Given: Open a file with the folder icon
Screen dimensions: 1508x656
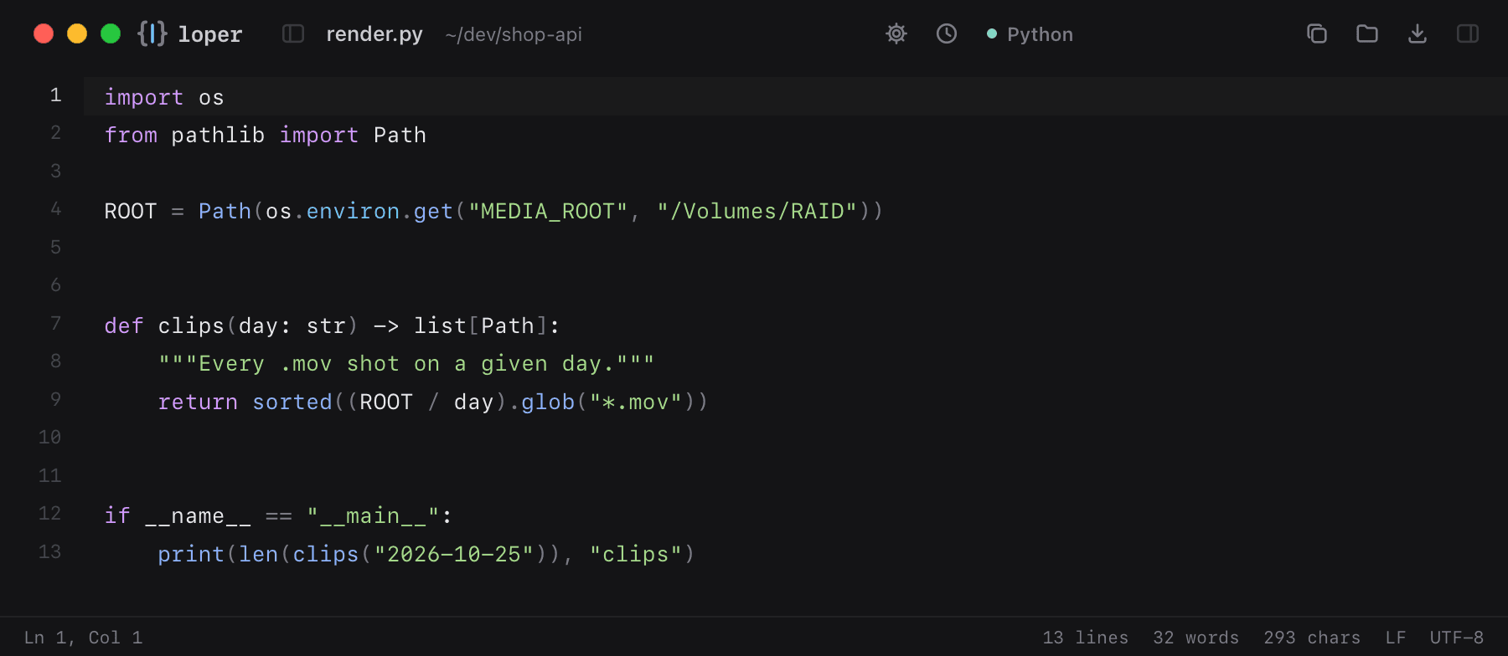Looking at the screenshot, I should click(x=1367, y=33).
